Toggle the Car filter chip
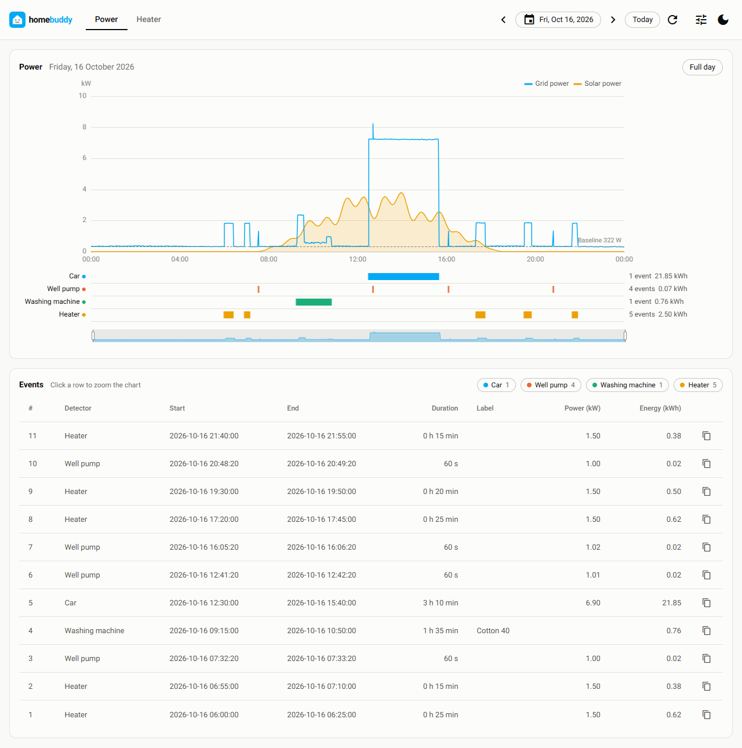Screen dimensions: 742x748 click(x=496, y=385)
